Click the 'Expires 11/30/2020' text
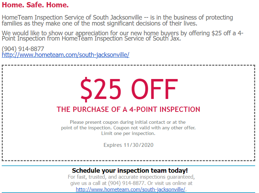 [x=128, y=145]
